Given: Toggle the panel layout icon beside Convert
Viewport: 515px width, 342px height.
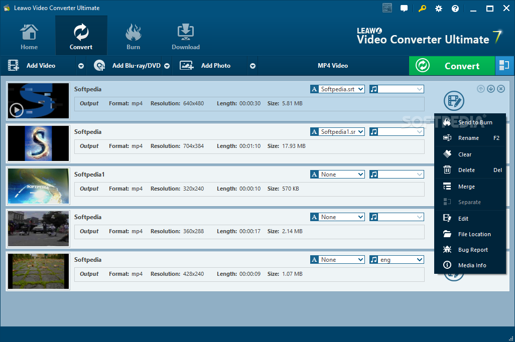Looking at the screenshot, I should pyautogui.click(x=504, y=66).
